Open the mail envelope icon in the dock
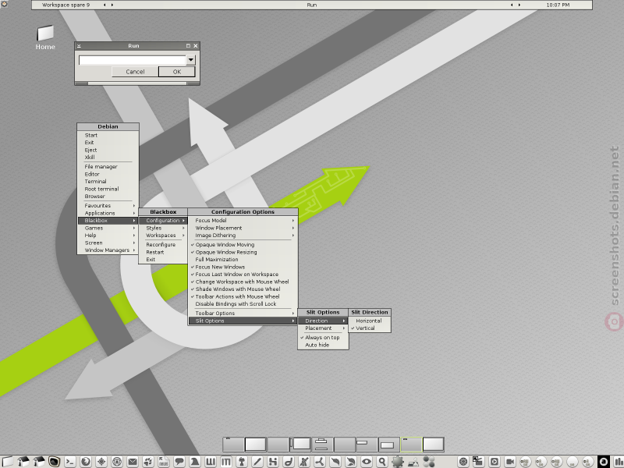The image size is (624, 468). [x=133, y=462]
